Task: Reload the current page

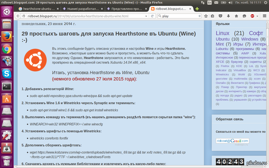Action: [x=152, y=16]
